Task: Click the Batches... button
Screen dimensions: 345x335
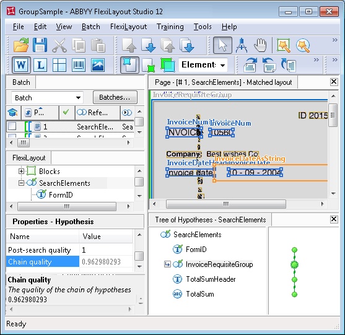Action: (x=115, y=97)
